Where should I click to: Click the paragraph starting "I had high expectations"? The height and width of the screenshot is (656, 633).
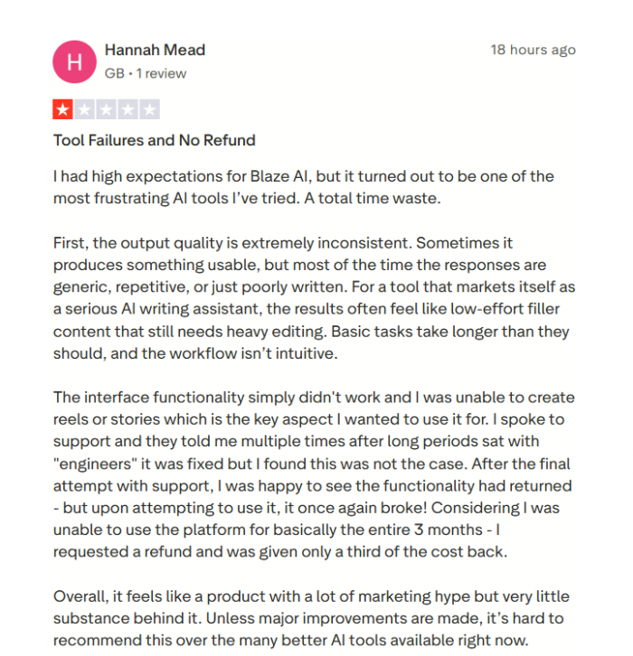303,187
